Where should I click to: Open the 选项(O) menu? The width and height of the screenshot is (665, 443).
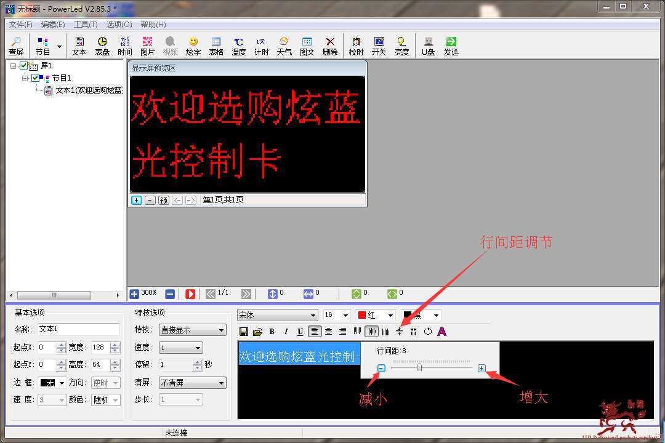point(119,24)
